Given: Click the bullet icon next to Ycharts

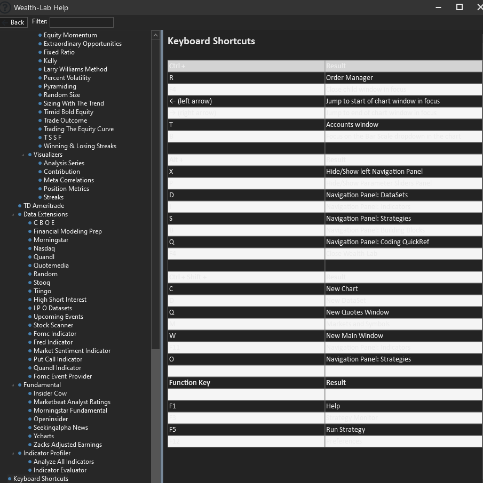Looking at the screenshot, I should coord(30,436).
